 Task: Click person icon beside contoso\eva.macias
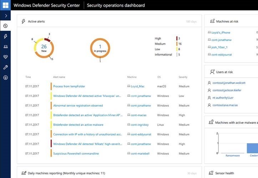(209, 105)
